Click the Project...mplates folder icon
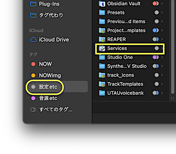This screenshot has width=176, height=154. [102, 30]
